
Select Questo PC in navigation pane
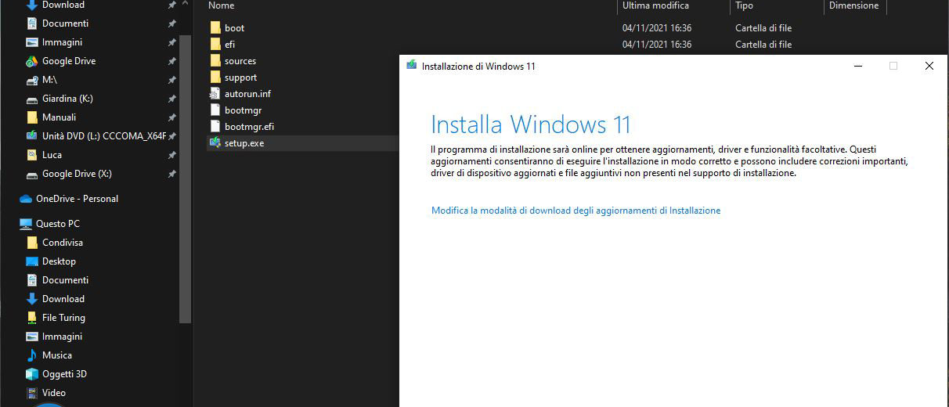point(57,224)
